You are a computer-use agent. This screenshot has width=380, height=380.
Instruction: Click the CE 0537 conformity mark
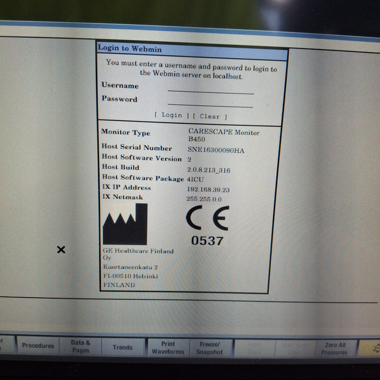207,226
